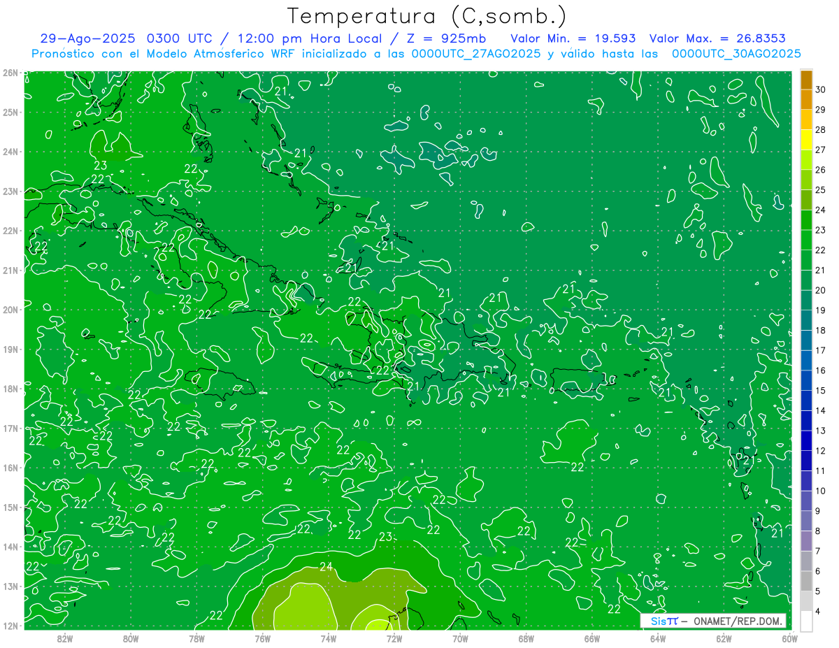Click 'Valor Min. = 19.593' in the header
Screen dimensions: 839x648
(x=573, y=39)
